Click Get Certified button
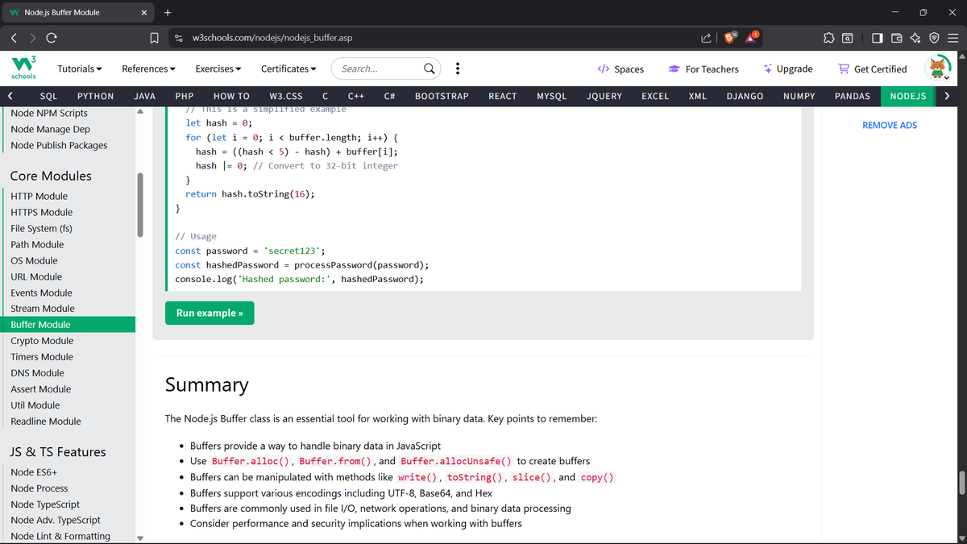The image size is (967, 544). (872, 69)
